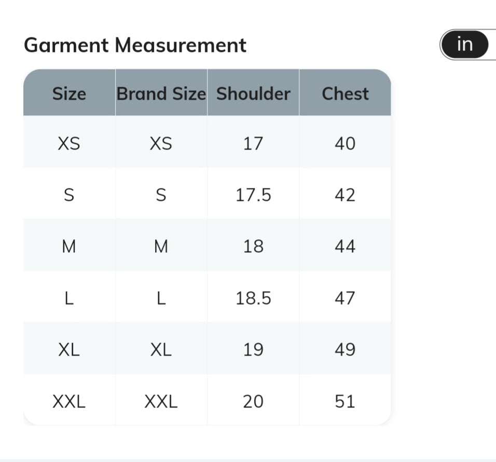This screenshot has width=496, height=462.
Task: Click the Garment Measurement heading
Action: (135, 45)
